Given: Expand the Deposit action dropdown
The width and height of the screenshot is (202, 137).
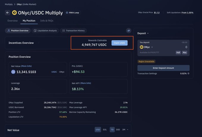Looking at the screenshot, I should [x=143, y=33].
